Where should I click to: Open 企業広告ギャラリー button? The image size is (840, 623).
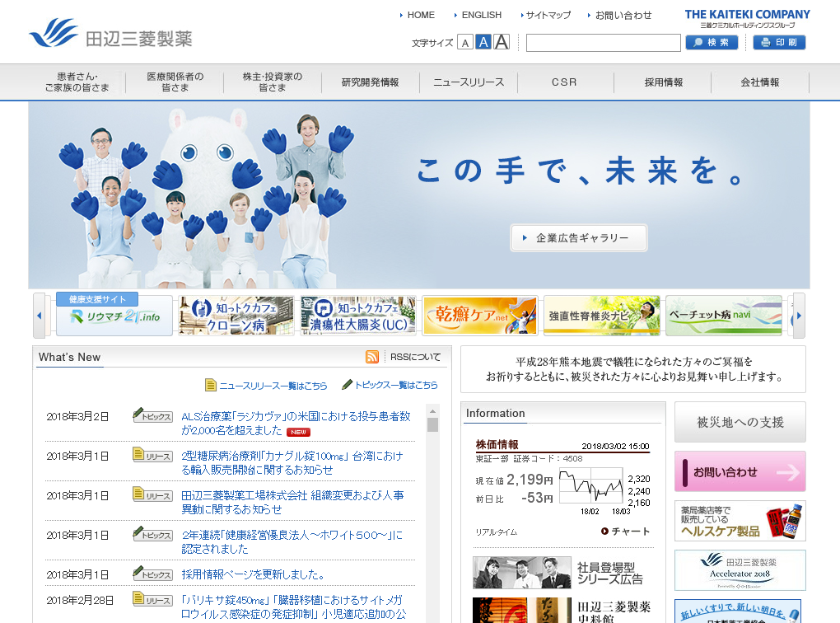579,237
